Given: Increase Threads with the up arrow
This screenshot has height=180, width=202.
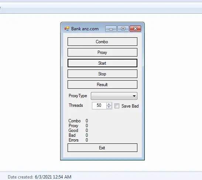Looking at the screenshot, I should [x=109, y=104].
